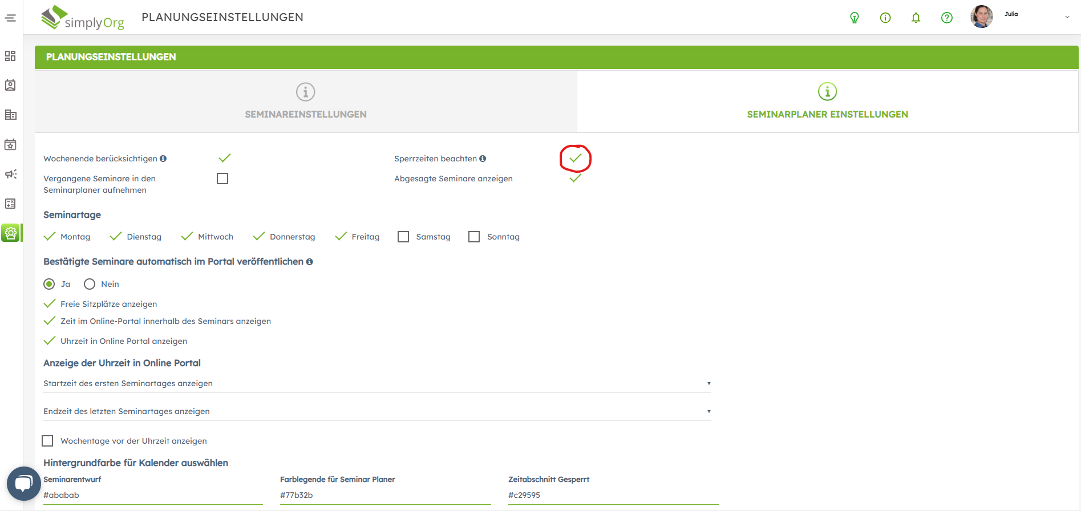Expand the Startzeit des ersten Seminartages dropdown
The width and height of the screenshot is (1081, 511).
(376, 383)
